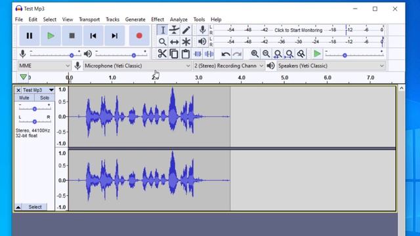Select the Time Shift tool
The height and width of the screenshot is (236, 420).
[174, 42]
